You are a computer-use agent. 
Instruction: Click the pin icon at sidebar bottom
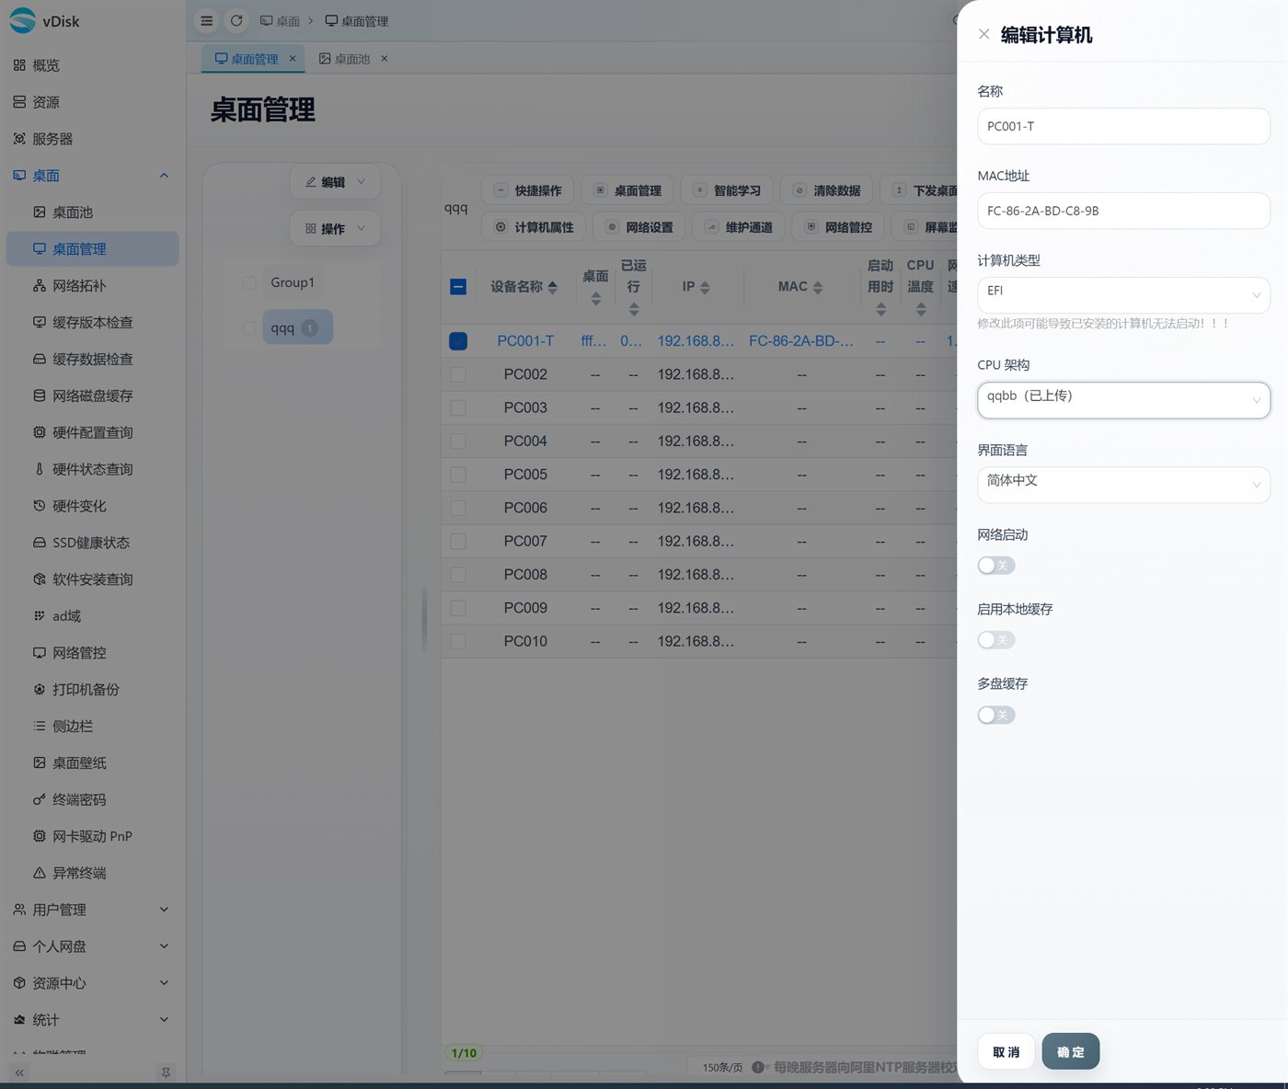(166, 1072)
